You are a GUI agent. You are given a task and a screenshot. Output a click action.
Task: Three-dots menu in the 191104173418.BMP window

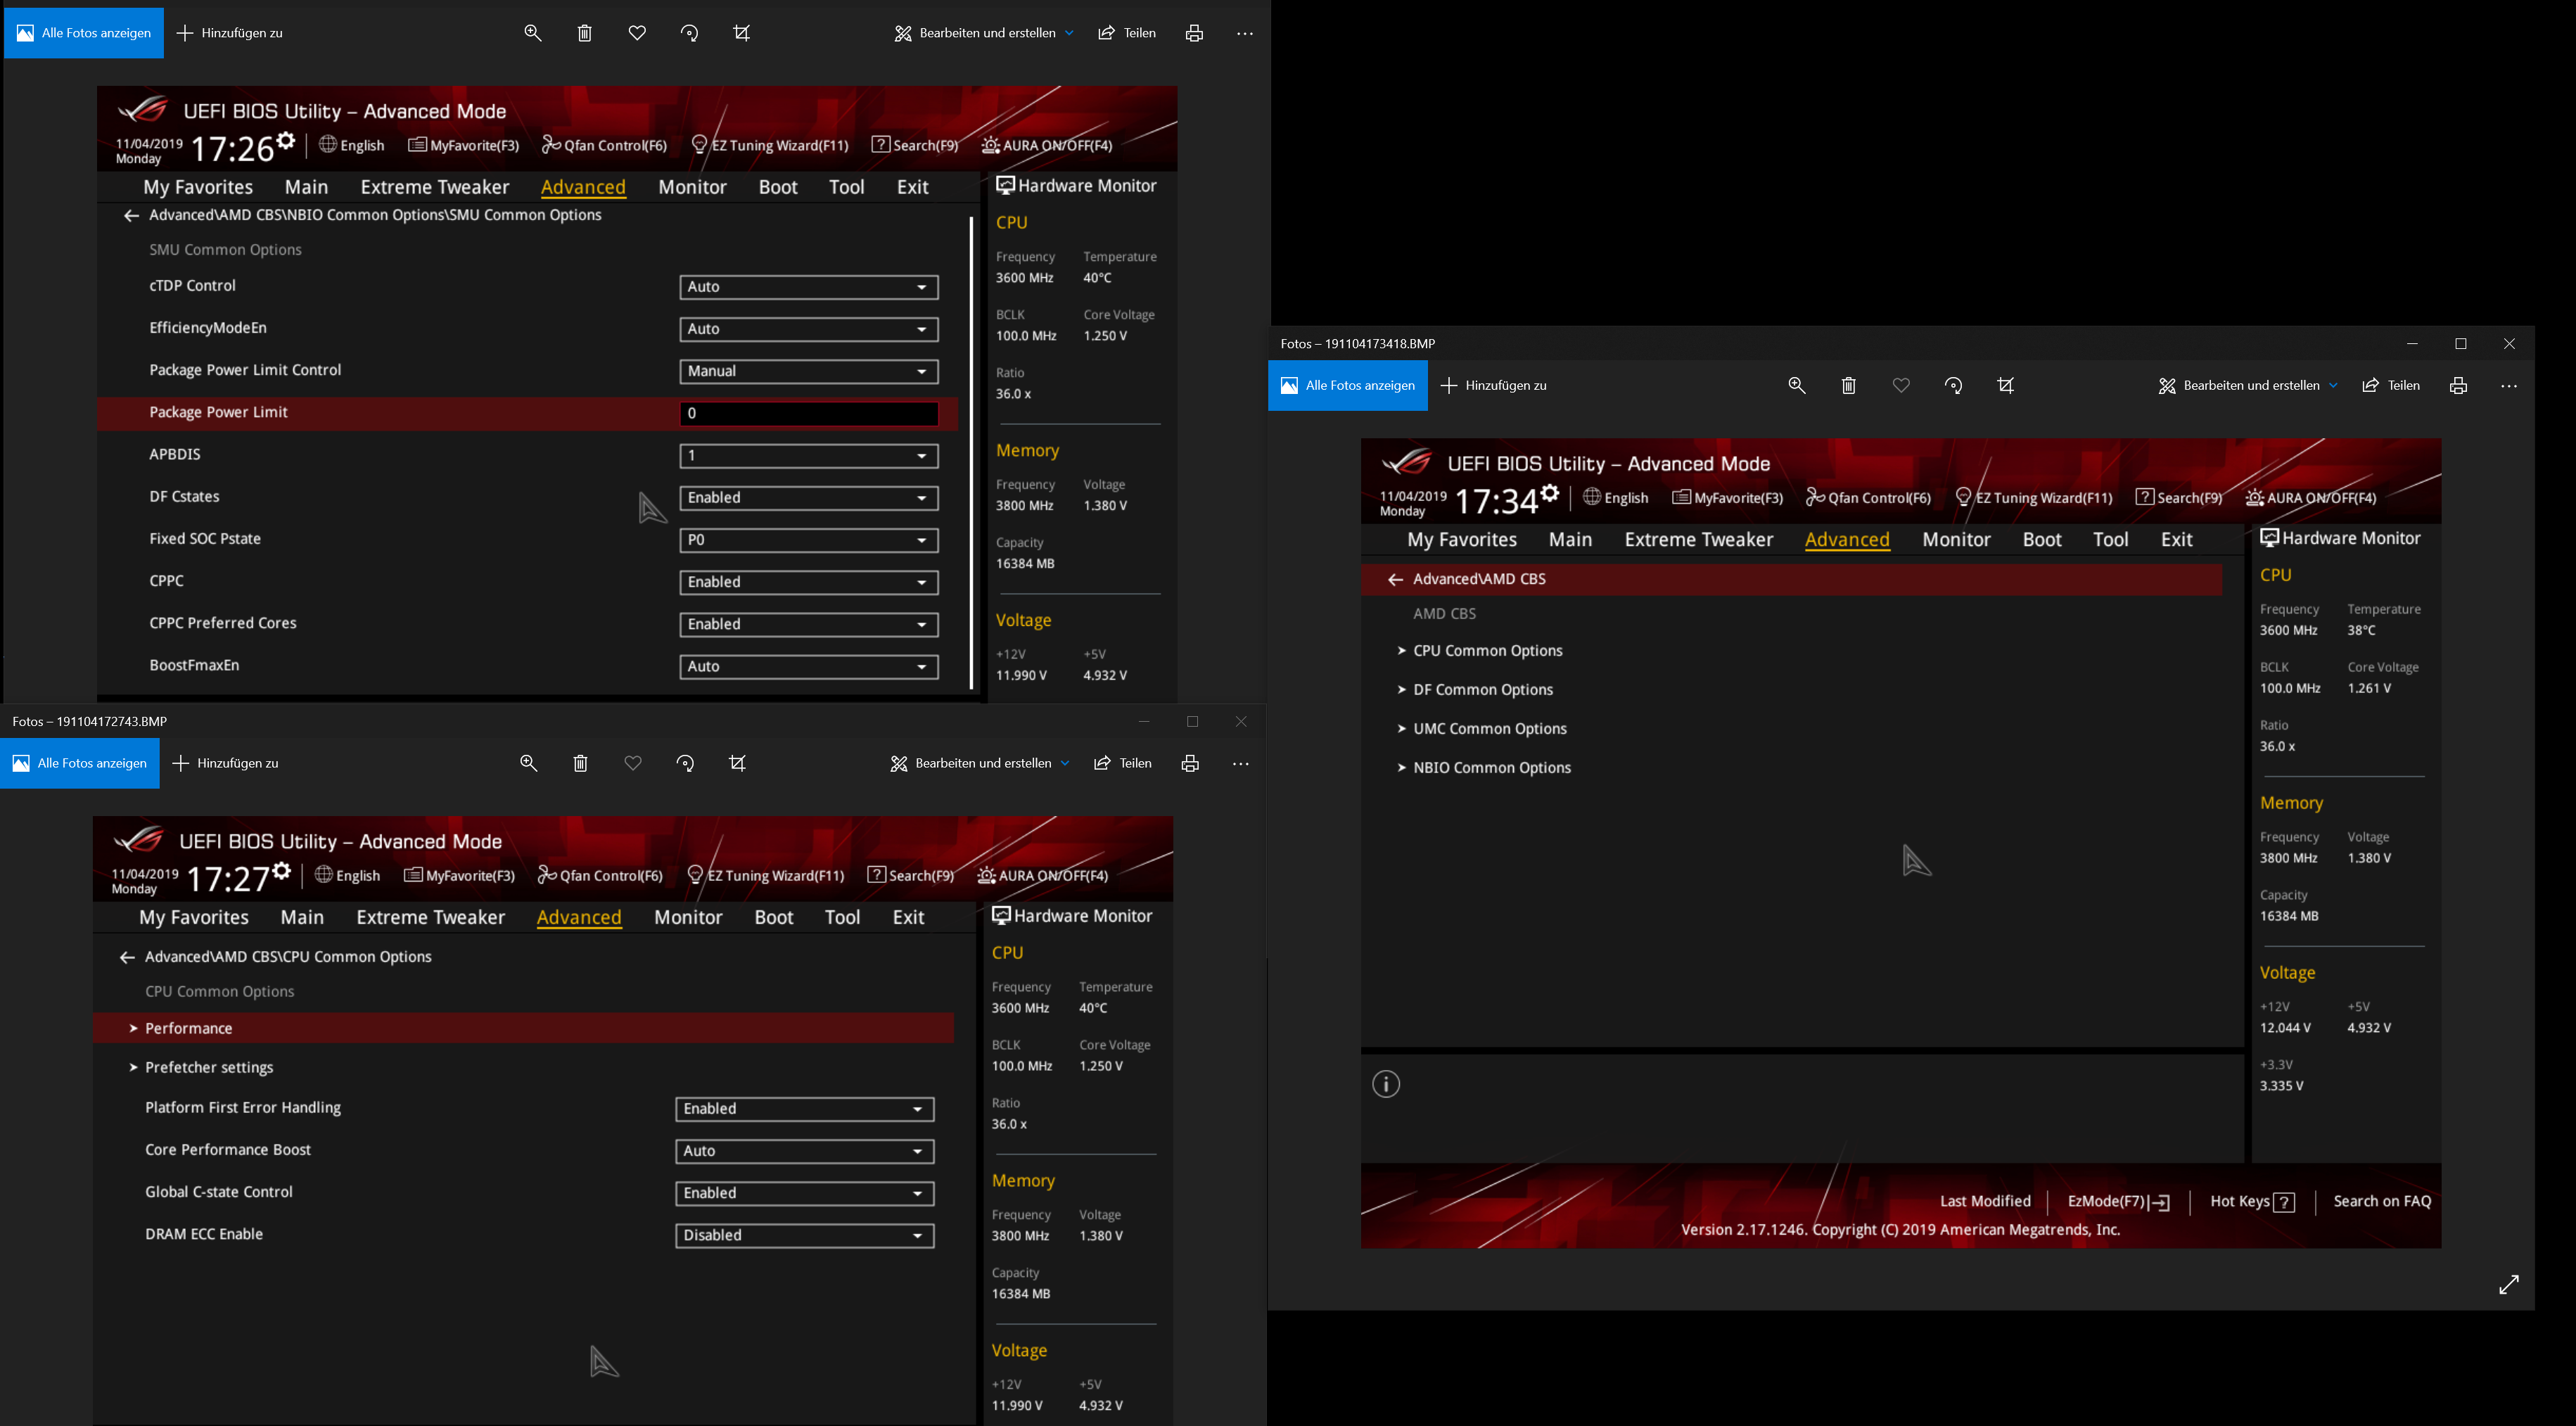click(2509, 385)
